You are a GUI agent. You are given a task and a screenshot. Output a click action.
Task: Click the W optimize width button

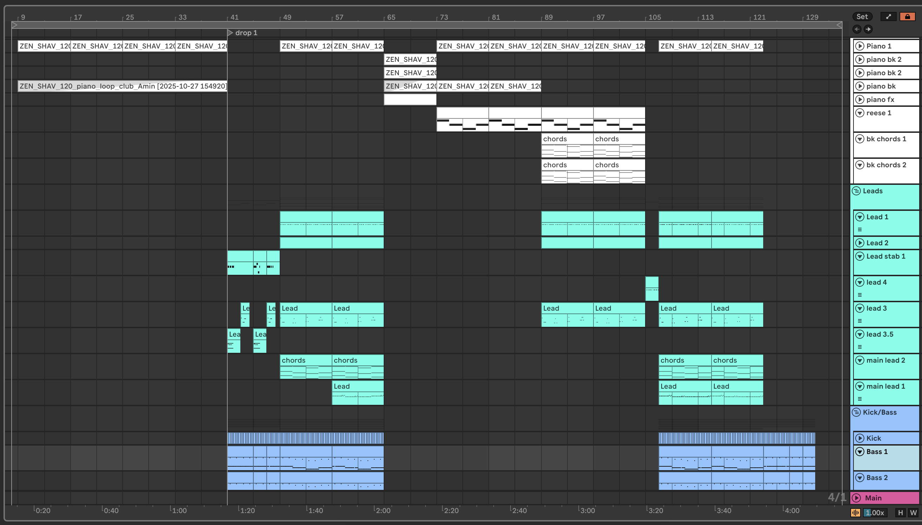(913, 512)
